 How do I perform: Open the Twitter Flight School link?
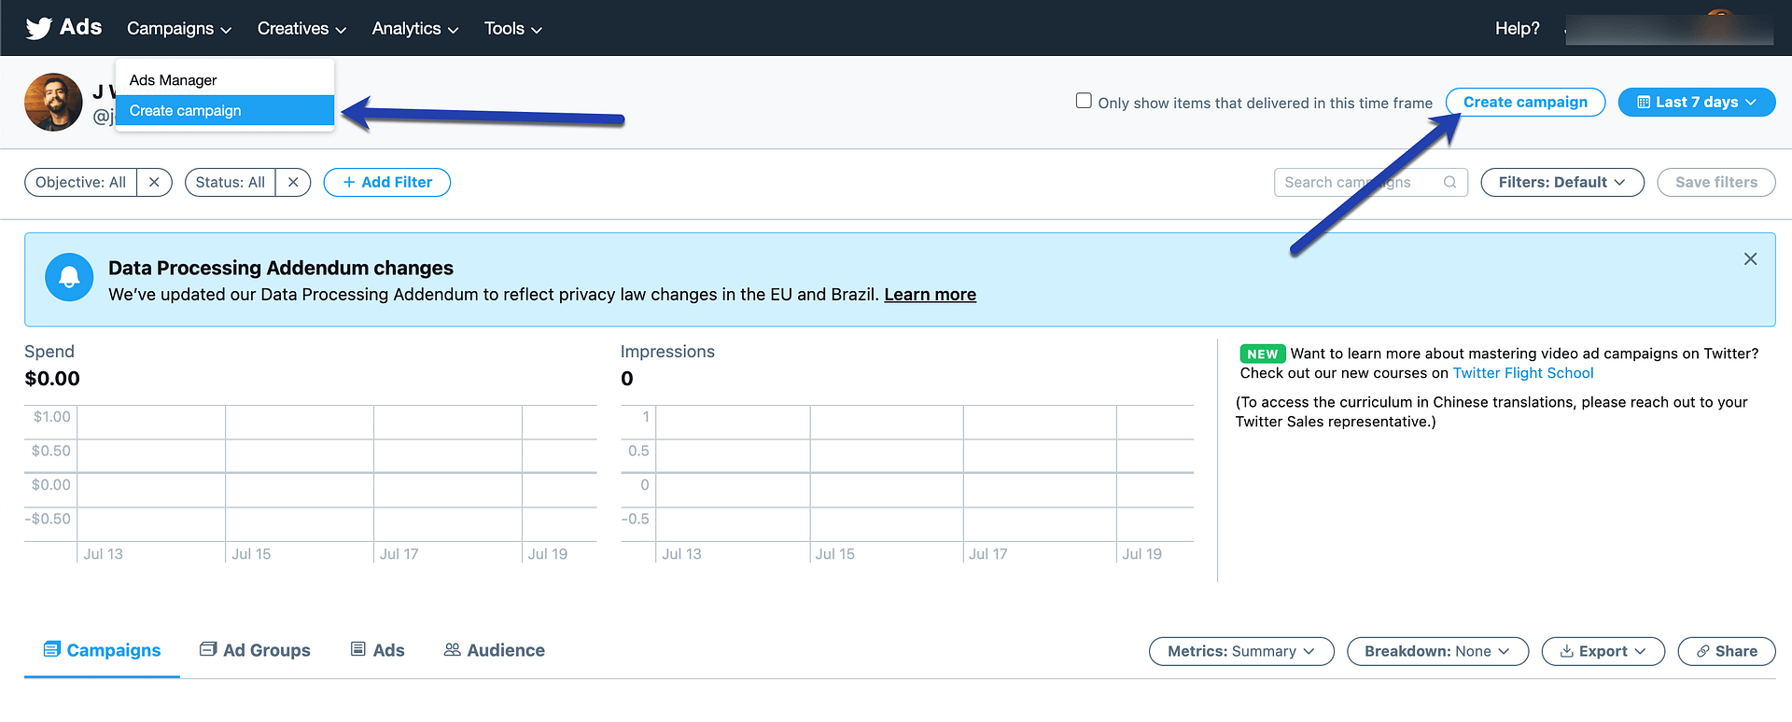click(x=1523, y=373)
